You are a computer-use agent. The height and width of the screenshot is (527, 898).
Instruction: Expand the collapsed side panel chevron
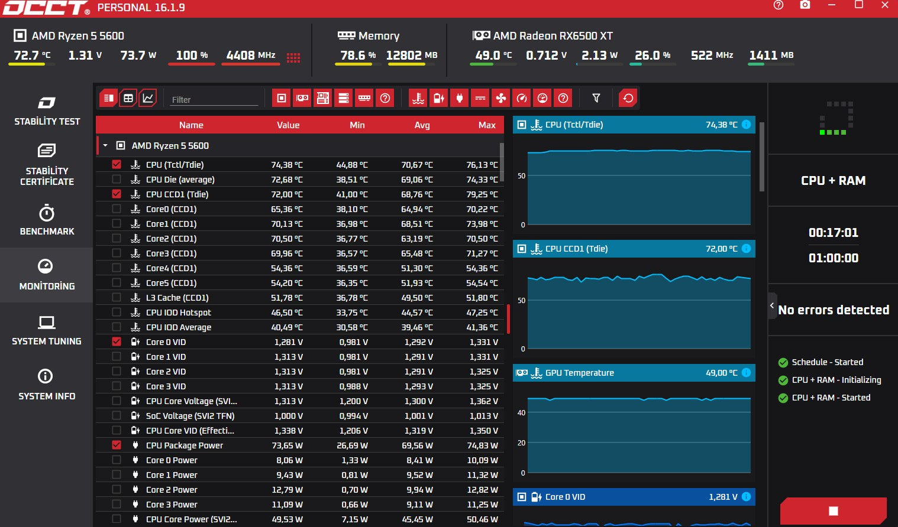pos(772,305)
